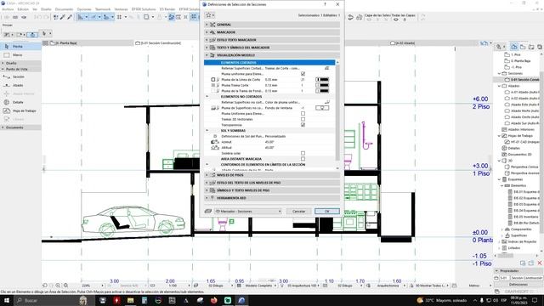
Task: Select the Sección tool in toolbox
Action: click(x=20, y=76)
